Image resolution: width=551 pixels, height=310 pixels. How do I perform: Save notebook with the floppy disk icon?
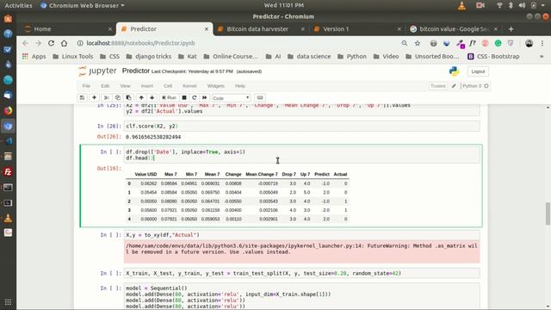click(x=83, y=97)
